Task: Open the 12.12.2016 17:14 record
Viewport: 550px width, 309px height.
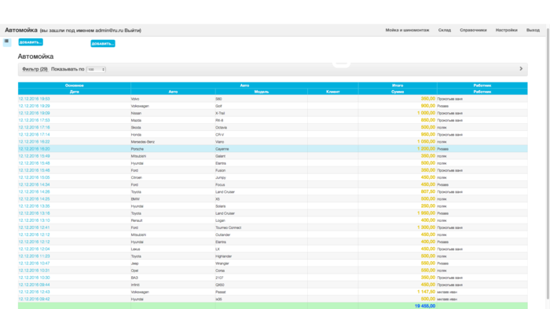Action: (x=34, y=134)
